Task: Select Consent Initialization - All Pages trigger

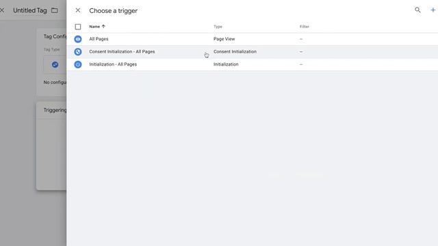Action: point(253,52)
